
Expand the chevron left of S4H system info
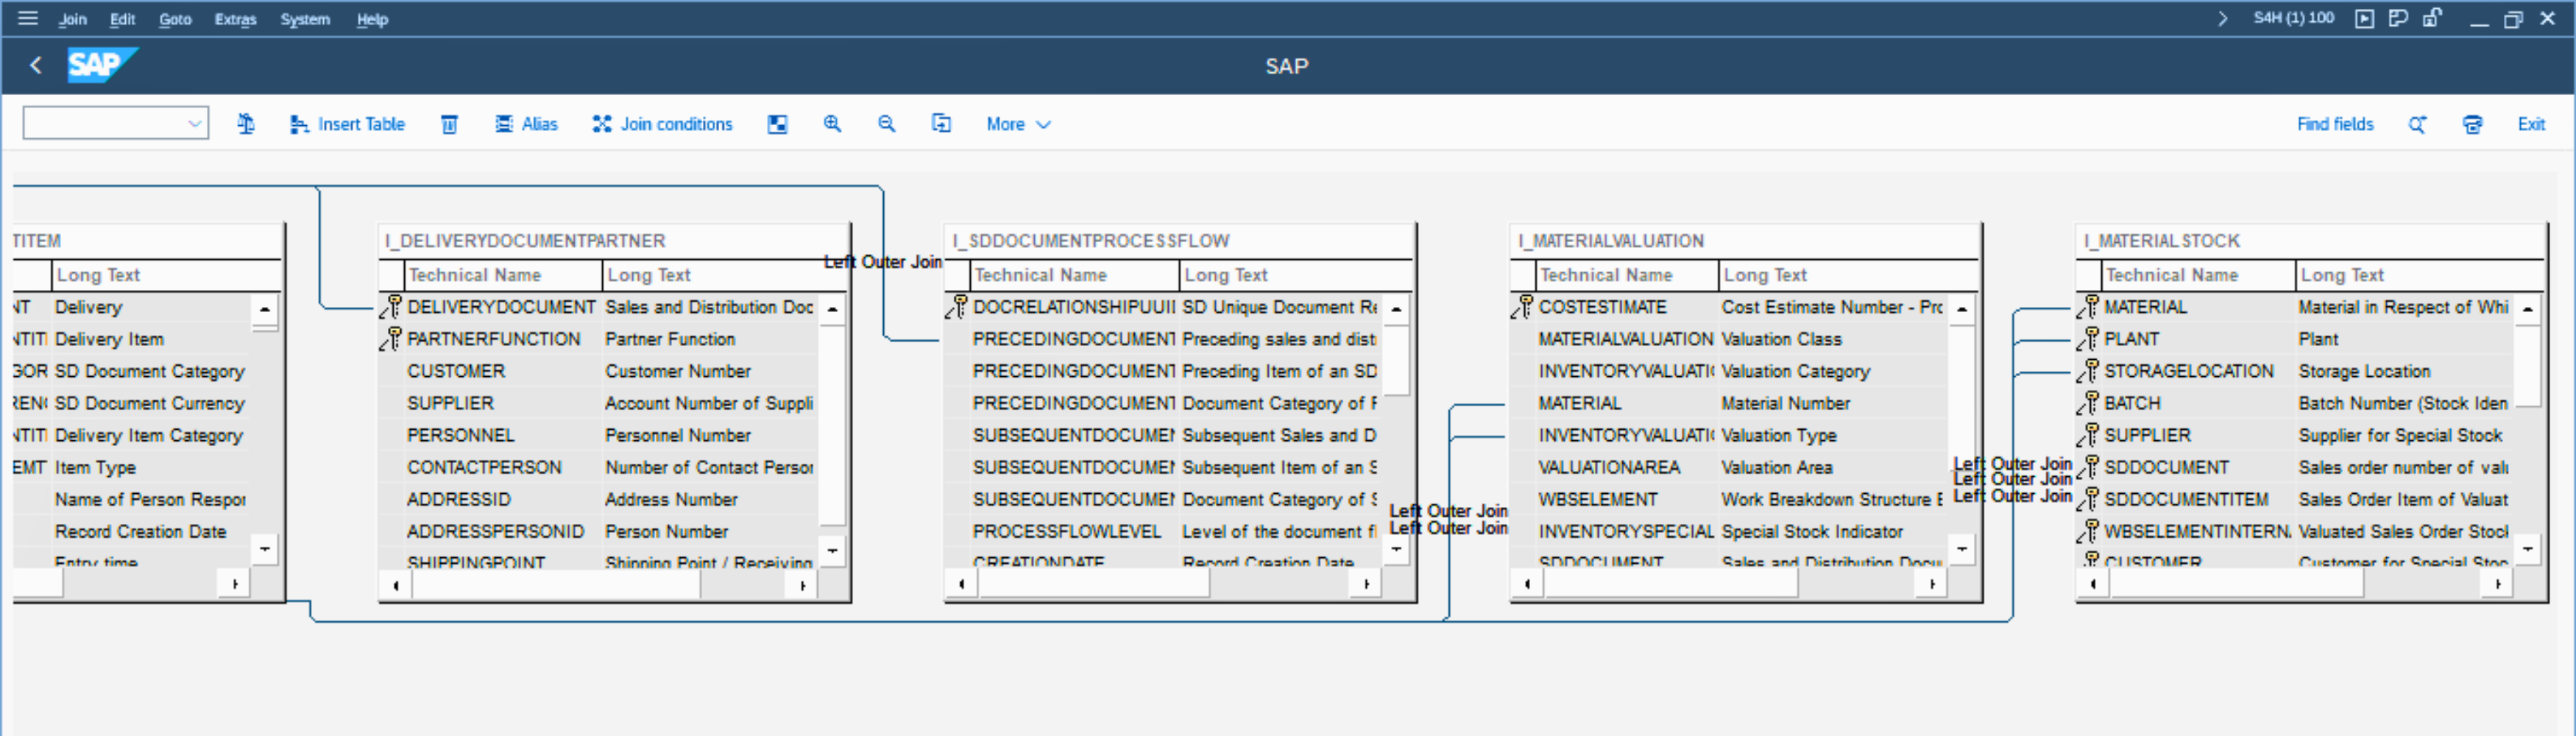pos(2222,18)
